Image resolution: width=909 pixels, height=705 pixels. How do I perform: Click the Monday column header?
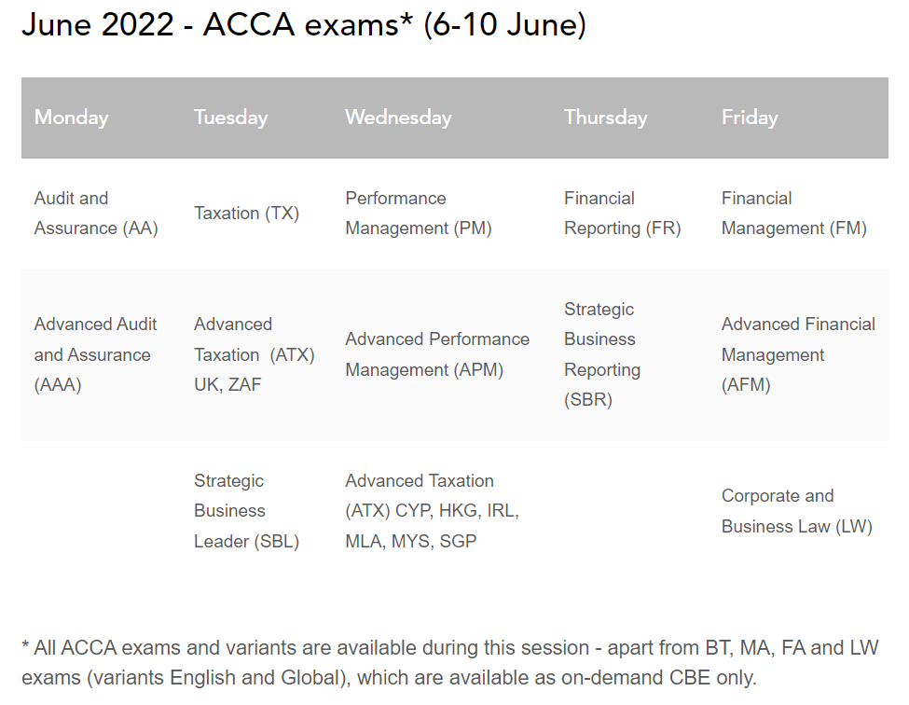(72, 117)
